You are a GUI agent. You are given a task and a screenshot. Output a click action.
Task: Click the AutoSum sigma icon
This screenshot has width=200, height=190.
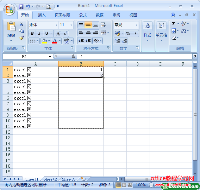point(173,24)
